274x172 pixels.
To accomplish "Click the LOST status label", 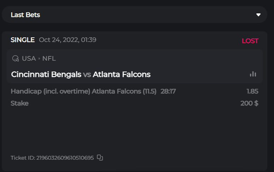I will coord(250,41).
